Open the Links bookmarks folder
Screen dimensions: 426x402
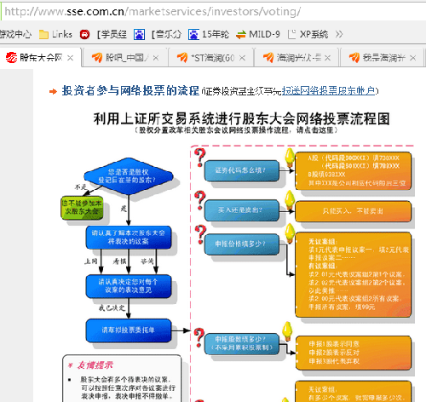55,34
